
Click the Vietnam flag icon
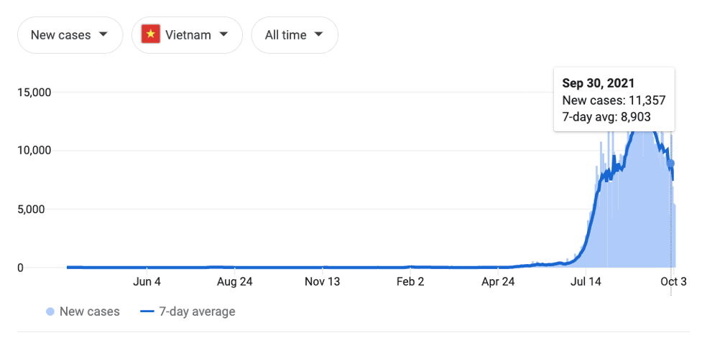point(151,34)
